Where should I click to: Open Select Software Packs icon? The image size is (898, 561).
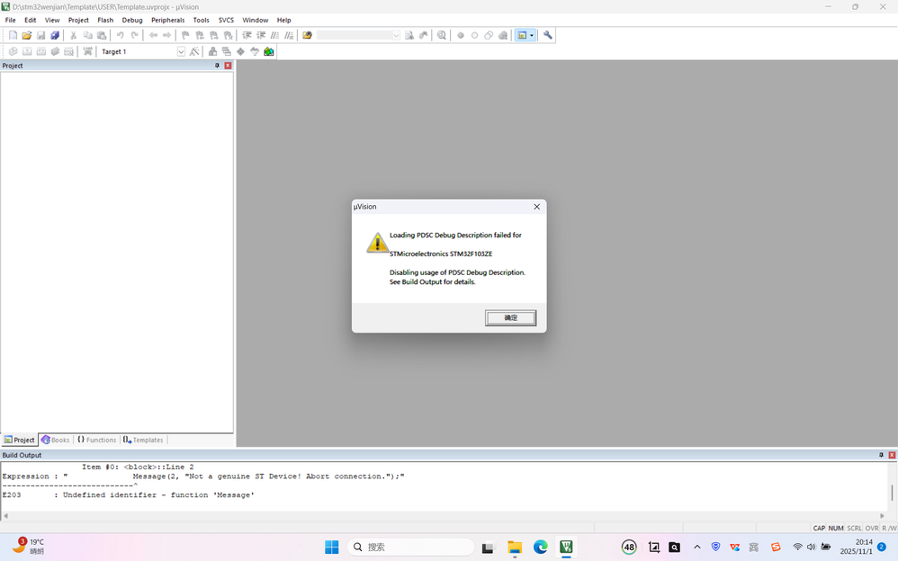255,51
